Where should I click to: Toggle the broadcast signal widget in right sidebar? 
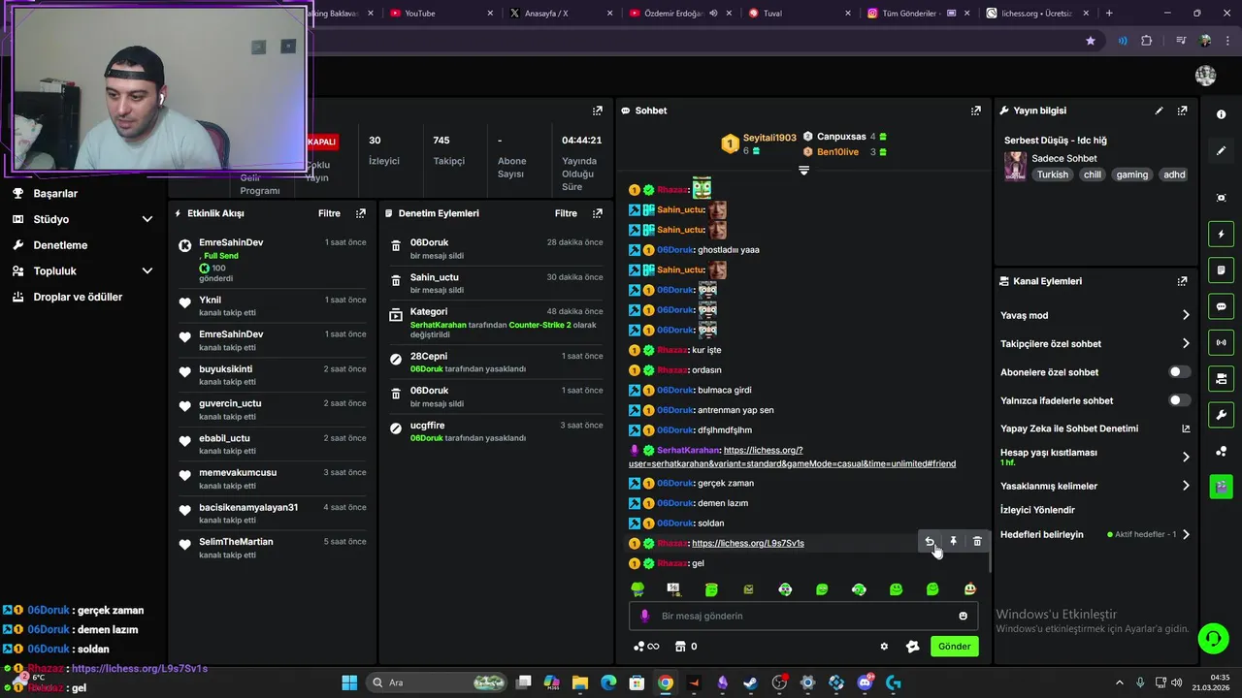pyautogui.click(x=1221, y=342)
